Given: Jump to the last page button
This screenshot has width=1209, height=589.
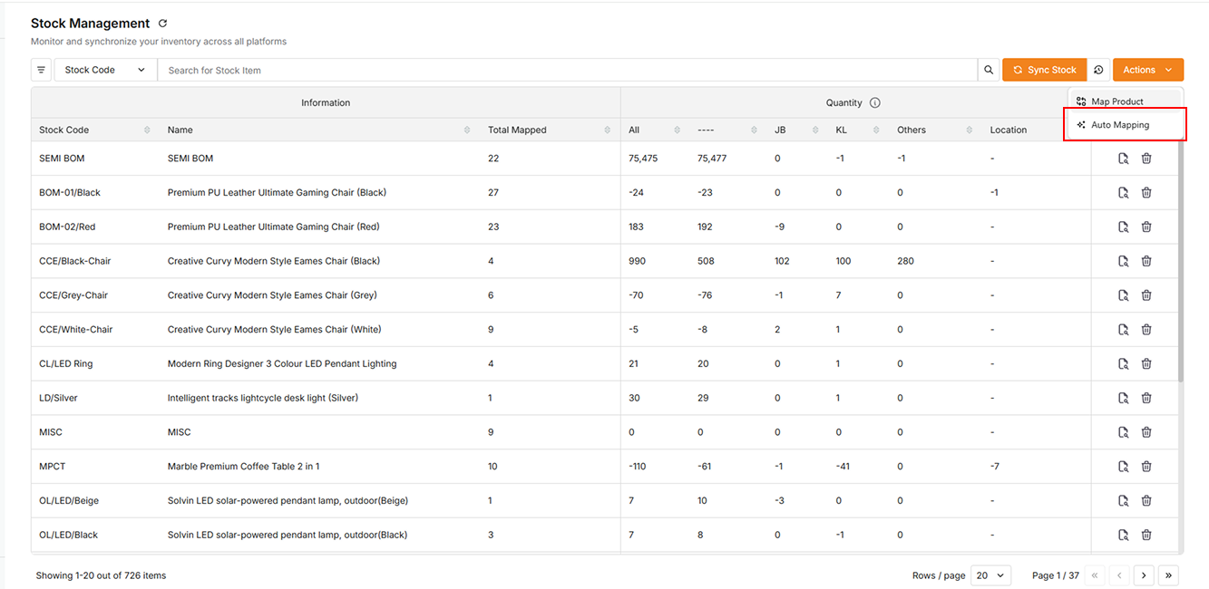Looking at the screenshot, I should (x=1169, y=575).
